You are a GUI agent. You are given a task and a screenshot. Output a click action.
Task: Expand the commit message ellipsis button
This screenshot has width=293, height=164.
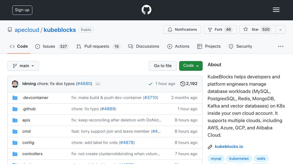tap(98, 84)
